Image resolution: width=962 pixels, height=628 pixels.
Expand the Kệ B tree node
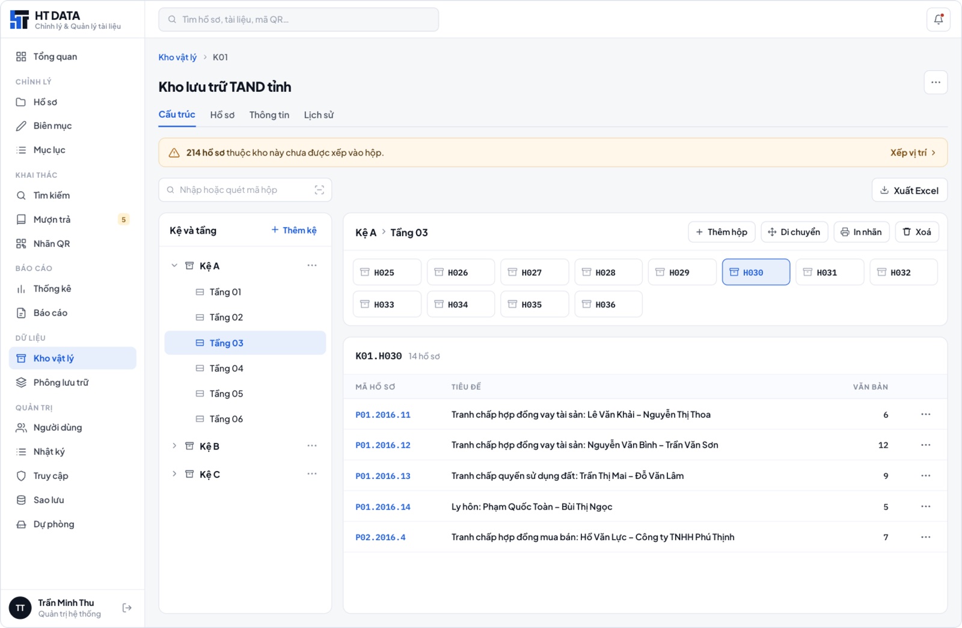[174, 446]
